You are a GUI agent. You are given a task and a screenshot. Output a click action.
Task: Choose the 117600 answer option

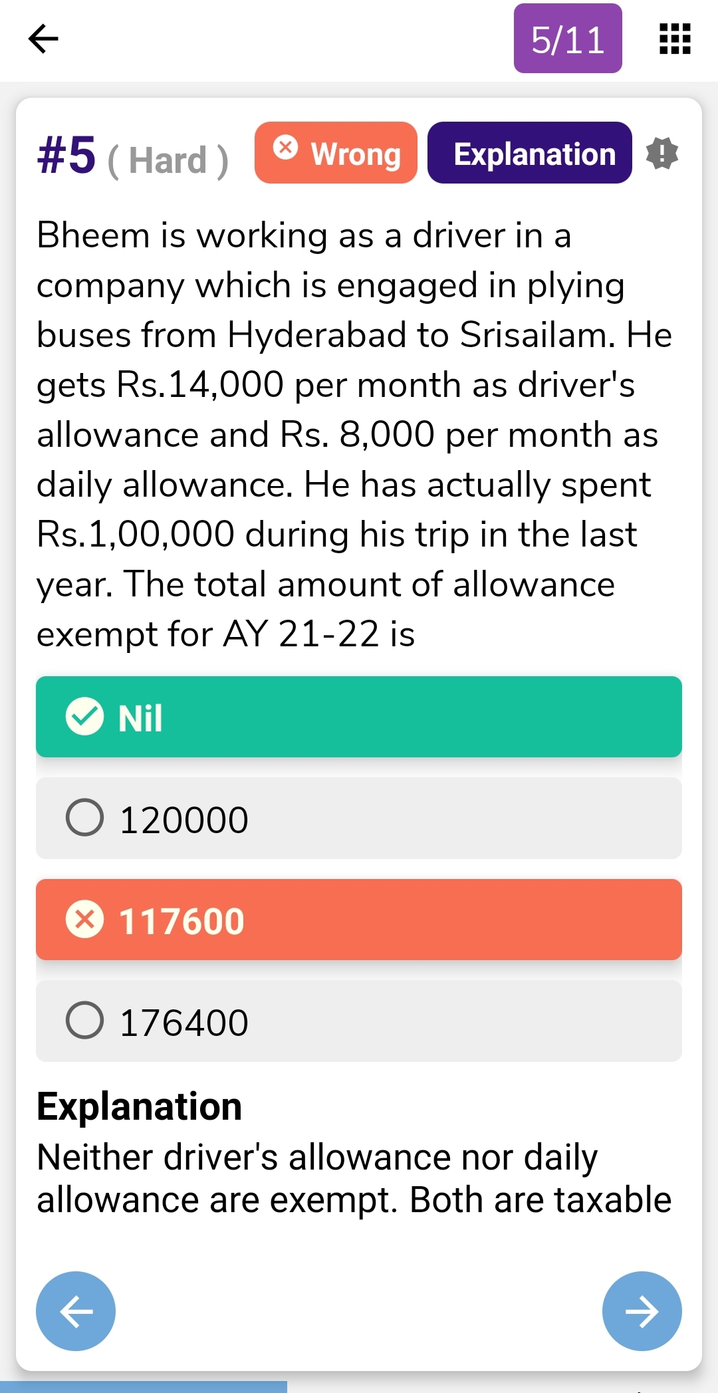(359, 920)
